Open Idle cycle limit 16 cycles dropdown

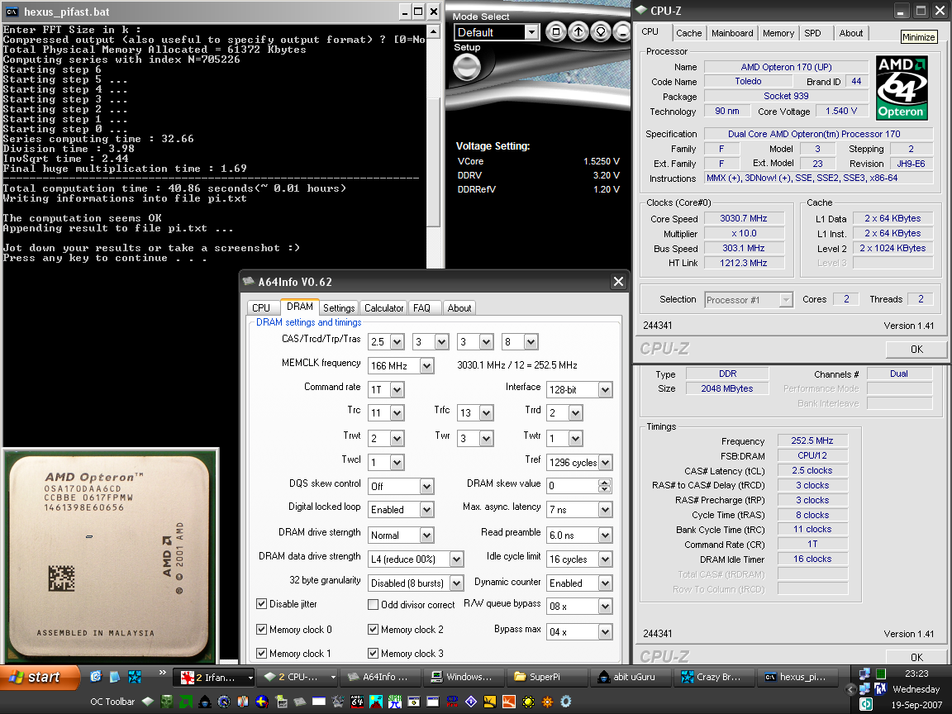pos(579,559)
